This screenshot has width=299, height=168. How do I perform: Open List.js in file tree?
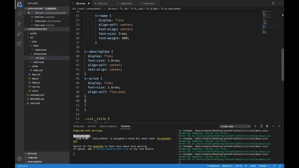pos(35,91)
